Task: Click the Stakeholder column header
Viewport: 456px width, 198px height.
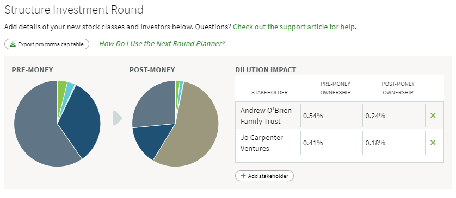Action: 269,92
